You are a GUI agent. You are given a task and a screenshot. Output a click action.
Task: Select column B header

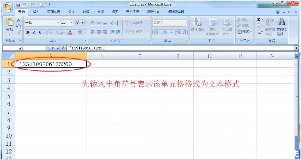click(102, 56)
